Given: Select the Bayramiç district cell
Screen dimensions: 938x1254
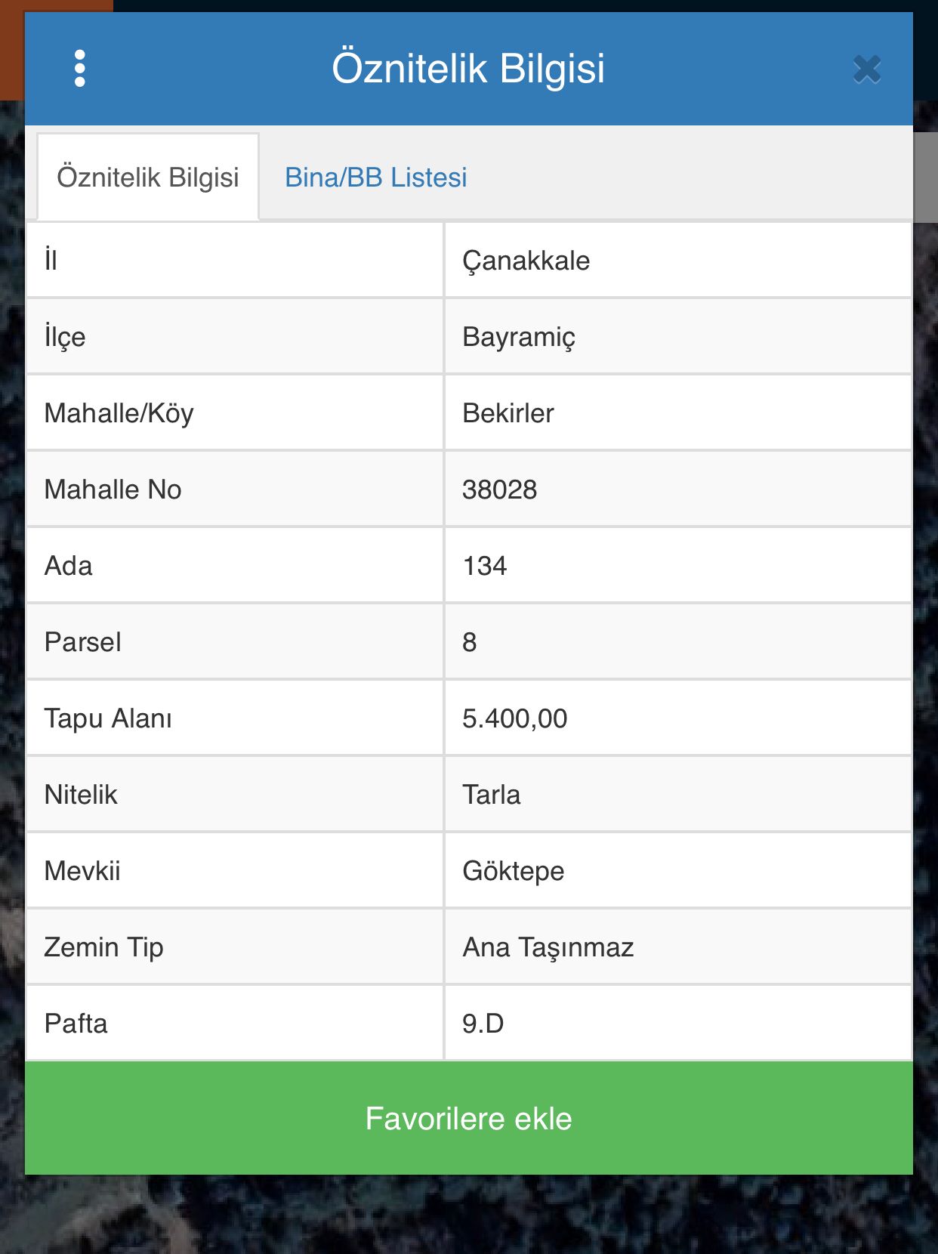Looking at the screenshot, I should click(x=678, y=337).
